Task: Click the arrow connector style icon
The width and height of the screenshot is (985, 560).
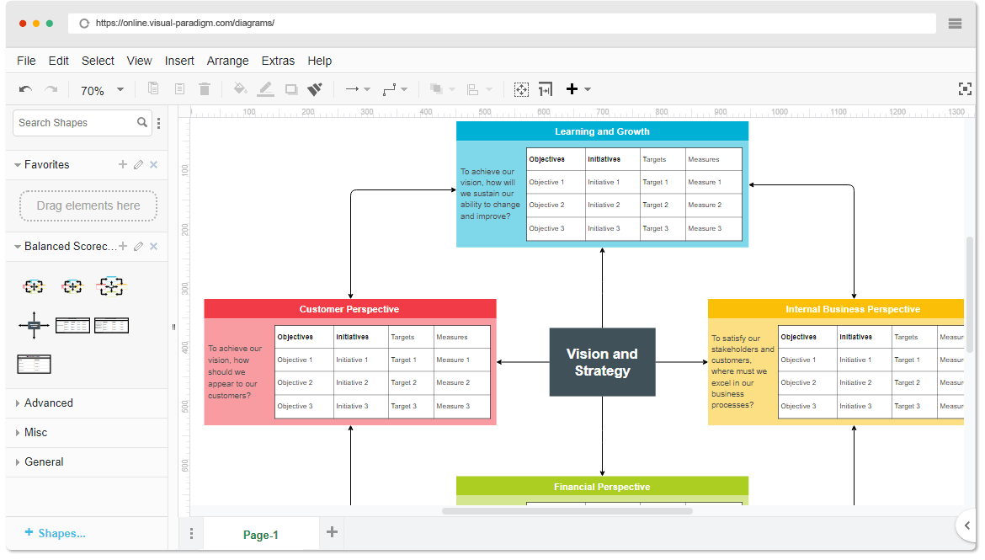Action: tap(352, 88)
